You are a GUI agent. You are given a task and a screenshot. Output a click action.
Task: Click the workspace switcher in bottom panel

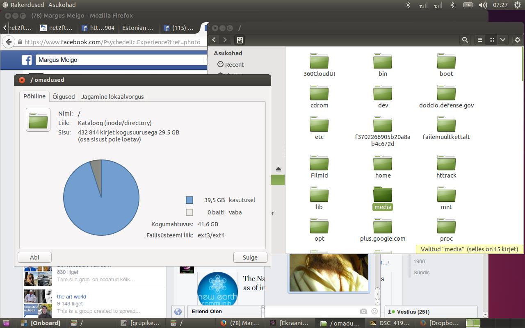point(473,323)
